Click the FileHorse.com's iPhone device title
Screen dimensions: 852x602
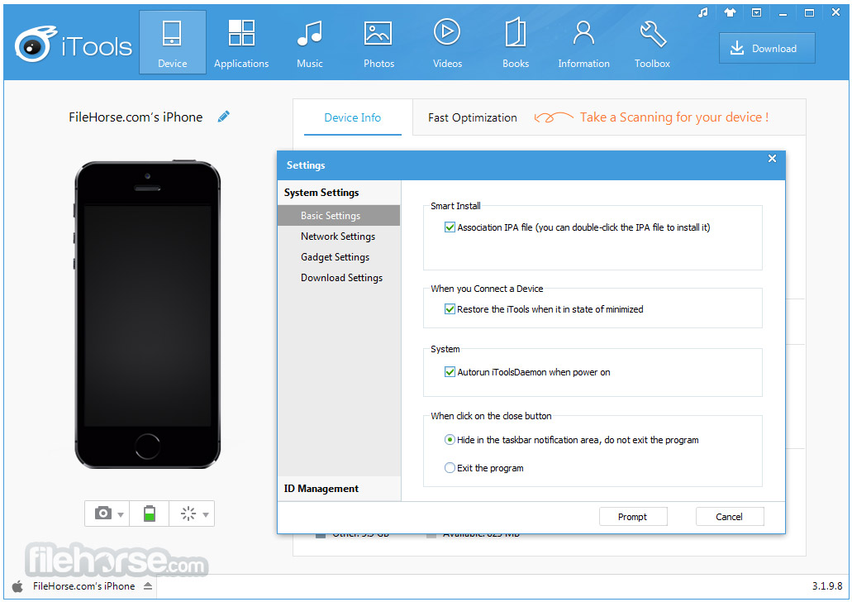tap(136, 117)
